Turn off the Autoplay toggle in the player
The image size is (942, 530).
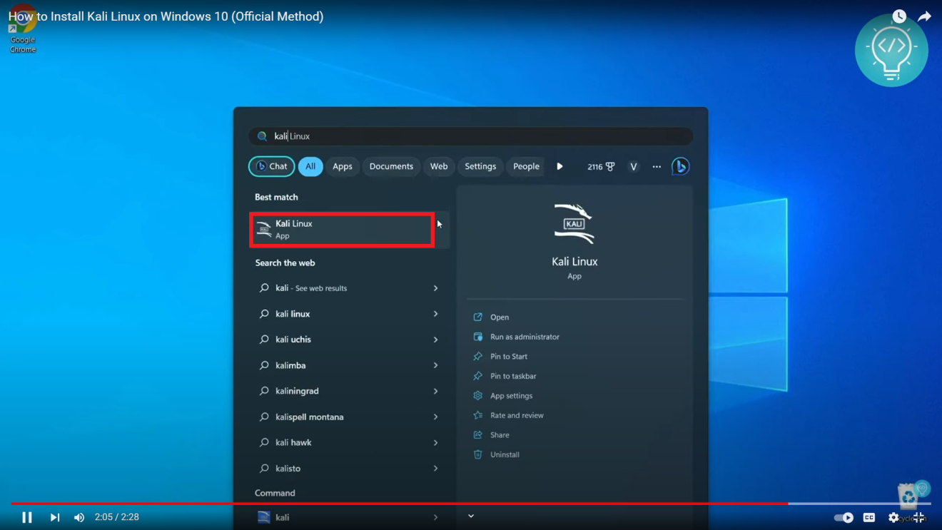[x=842, y=517]
